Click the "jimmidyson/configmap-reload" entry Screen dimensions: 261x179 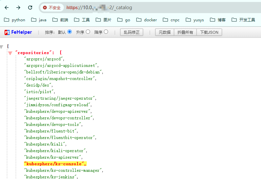pyautogui.click(x=58, y=105)
